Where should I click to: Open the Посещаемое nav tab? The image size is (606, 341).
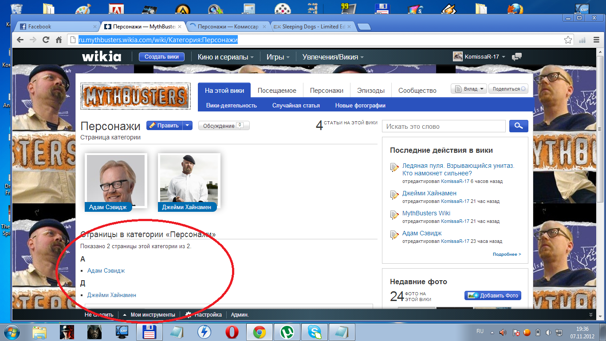(x=277, y=90)
